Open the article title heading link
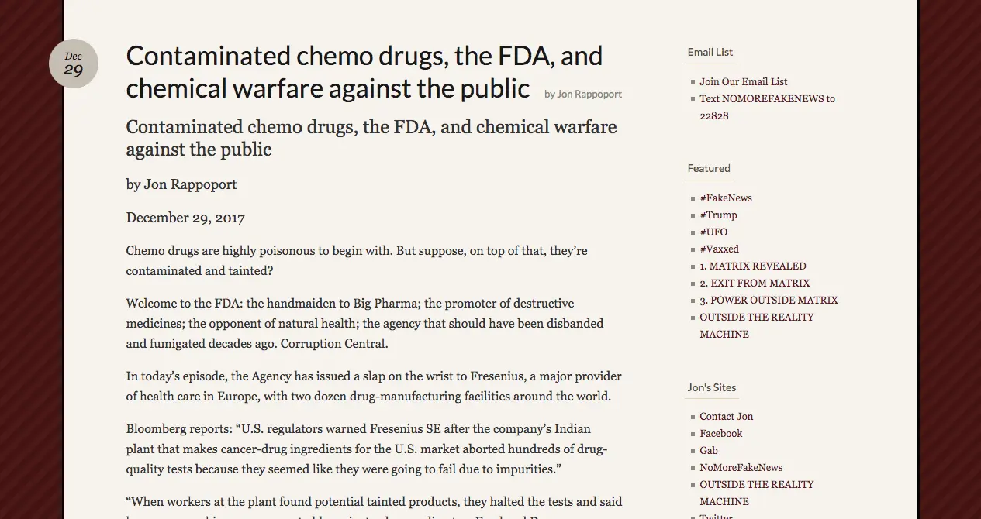This screenshot has width=981, height=519. pyautogui.click(x=364, y=72)
